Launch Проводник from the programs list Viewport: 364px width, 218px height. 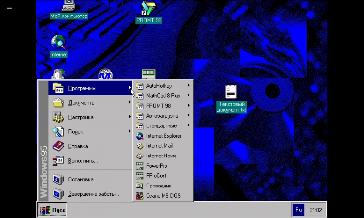[x=164, y=186]
